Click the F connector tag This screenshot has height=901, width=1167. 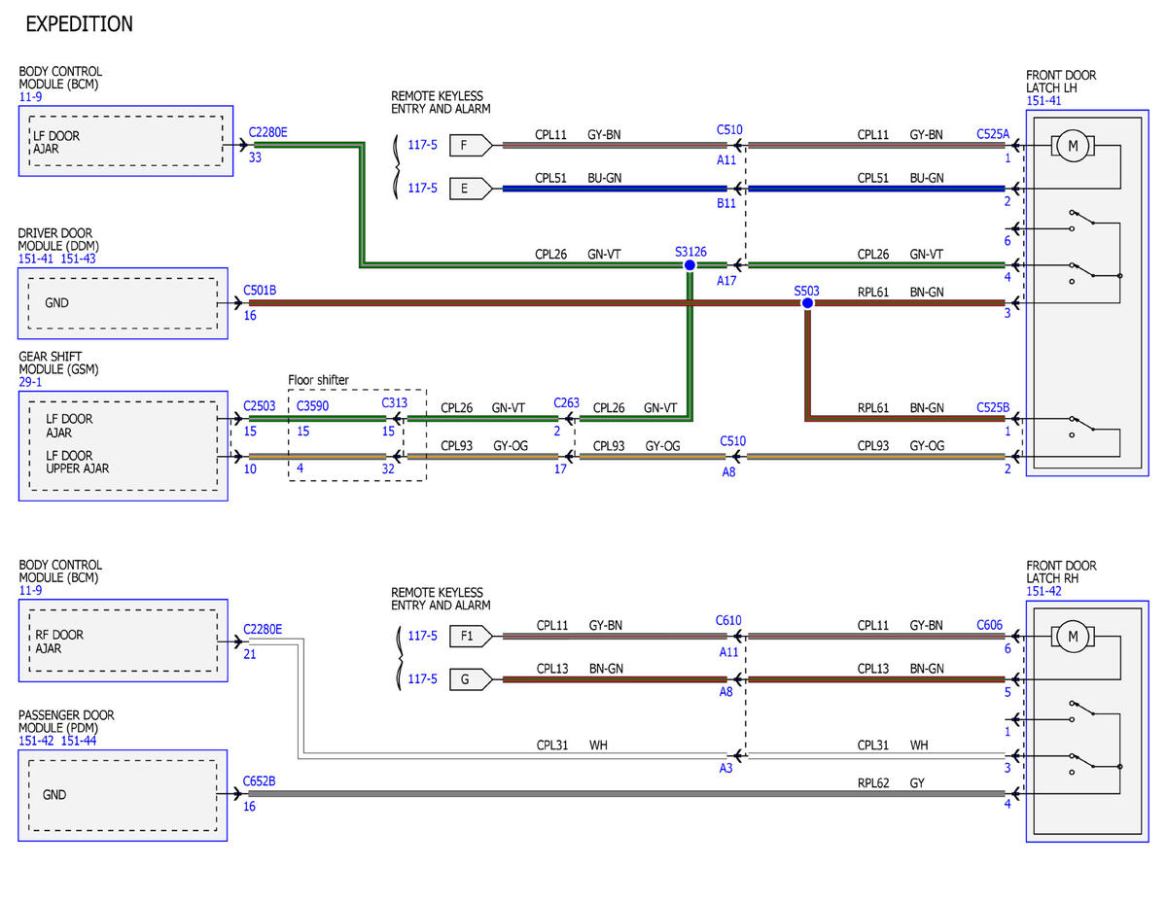coord(470,146)
